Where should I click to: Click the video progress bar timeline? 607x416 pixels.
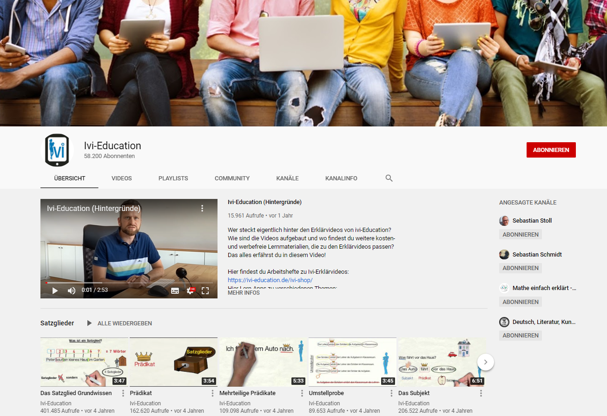tap(129, 282)
